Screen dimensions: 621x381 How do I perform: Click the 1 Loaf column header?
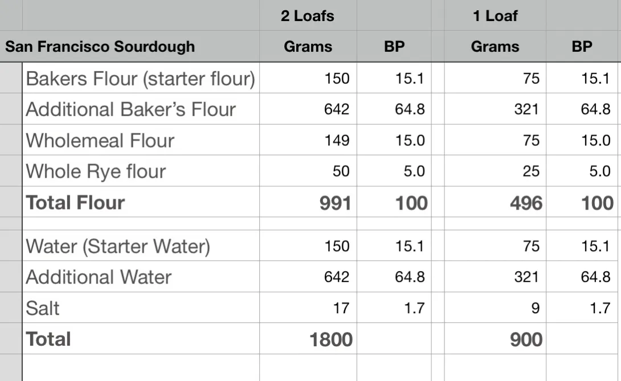495,15
